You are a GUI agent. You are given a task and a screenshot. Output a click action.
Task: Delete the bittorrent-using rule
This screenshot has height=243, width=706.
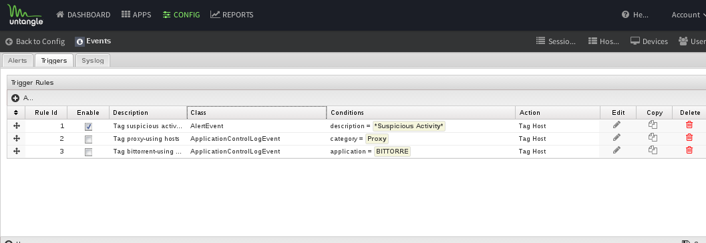pos(689,150)
